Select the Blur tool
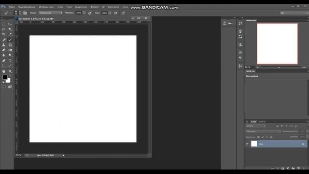 point(3,55)
